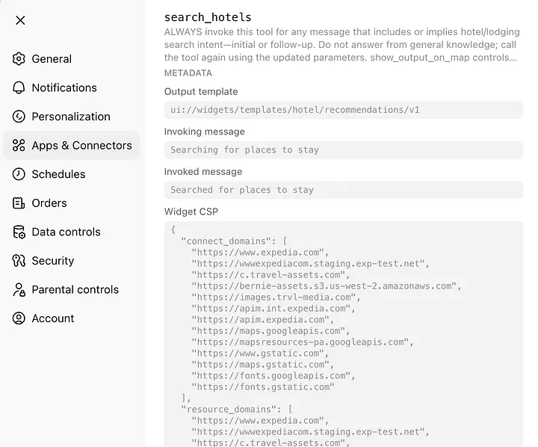Click the truncated search_hotels description text
Screen dimensions: 538x447
pyautogui.click(x=341, y=45)
